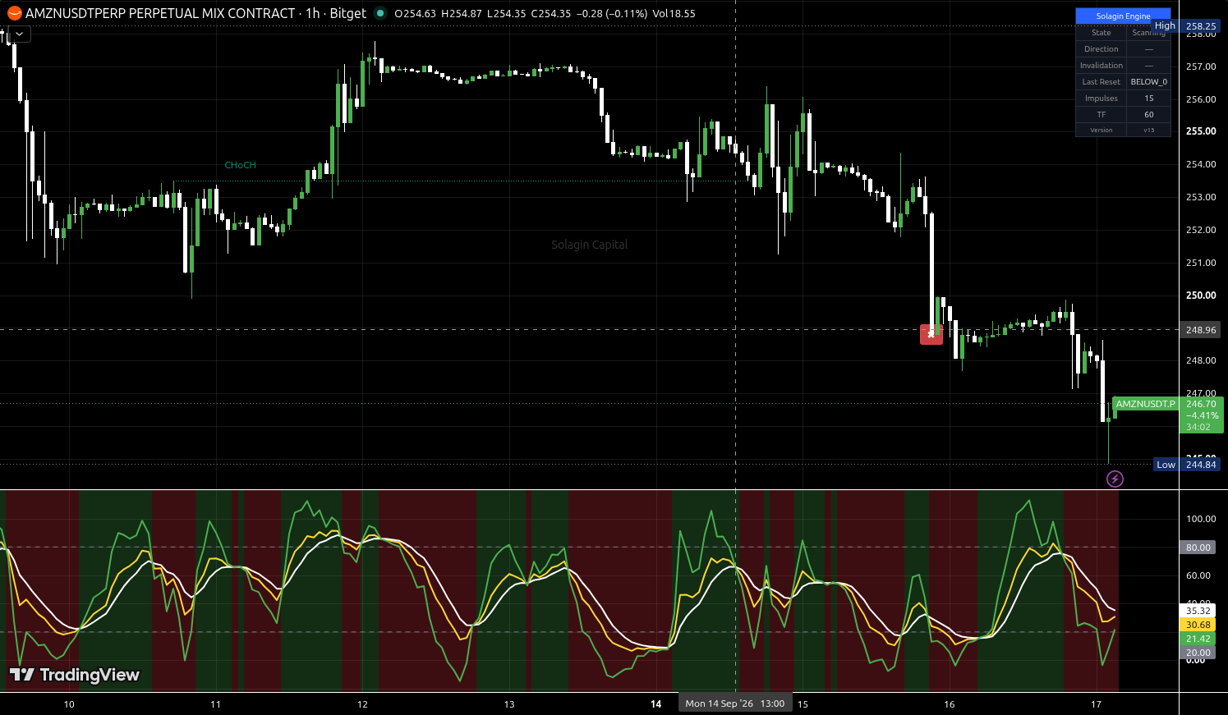1228x715 pixels.
Task: Select the CHoCH label on chart
Action: (241, 165)
